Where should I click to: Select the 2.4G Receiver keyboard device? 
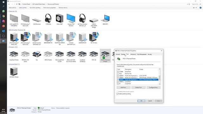(37, 21)
